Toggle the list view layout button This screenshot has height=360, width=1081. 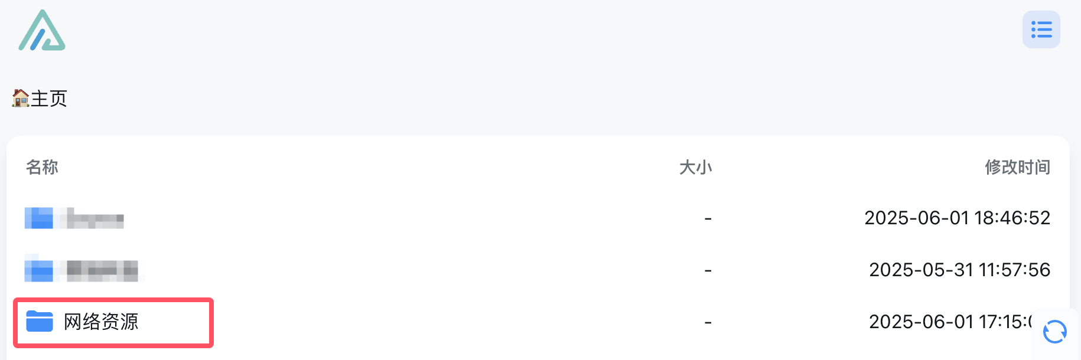1041,30
